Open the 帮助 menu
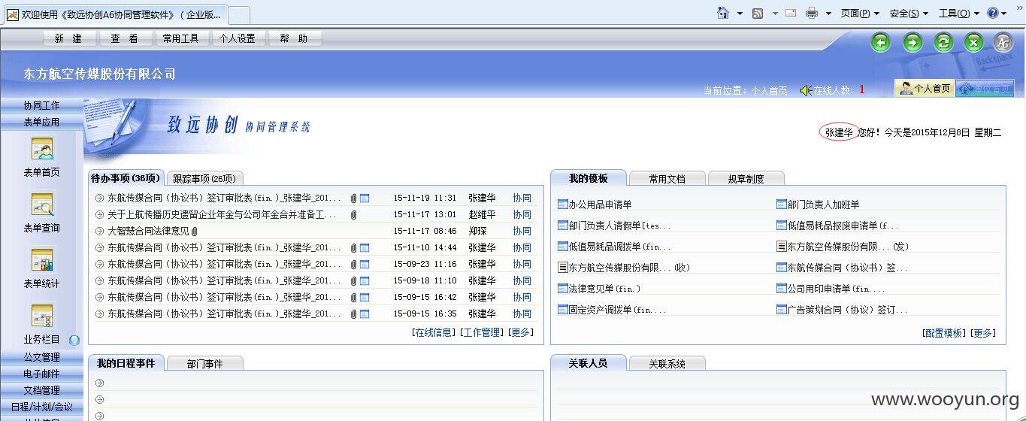1026x421 pixels. 294,38
